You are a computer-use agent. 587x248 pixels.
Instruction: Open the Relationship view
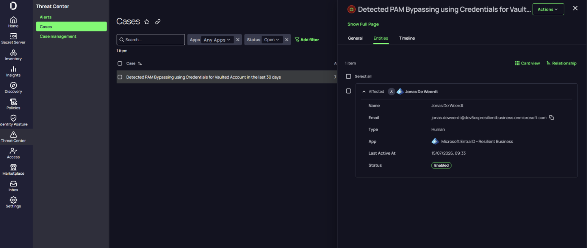(x=561, y=63)
